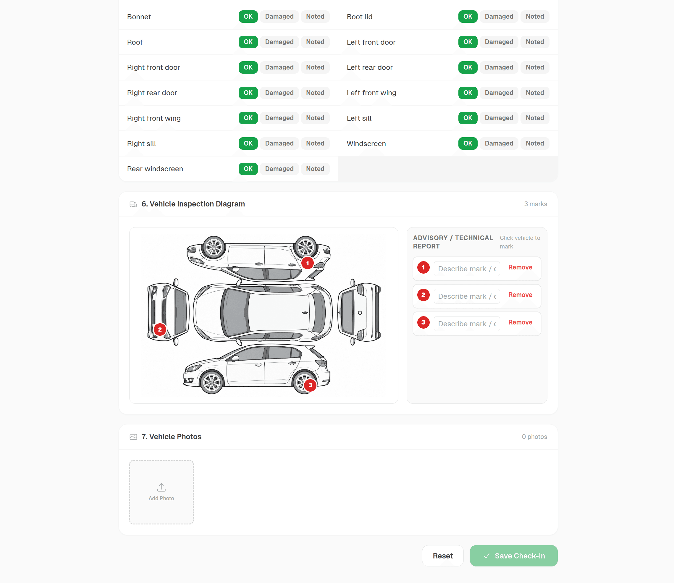Set Windscreen to Noted
The height and width of the screenshot is (583, 674).
535,143
